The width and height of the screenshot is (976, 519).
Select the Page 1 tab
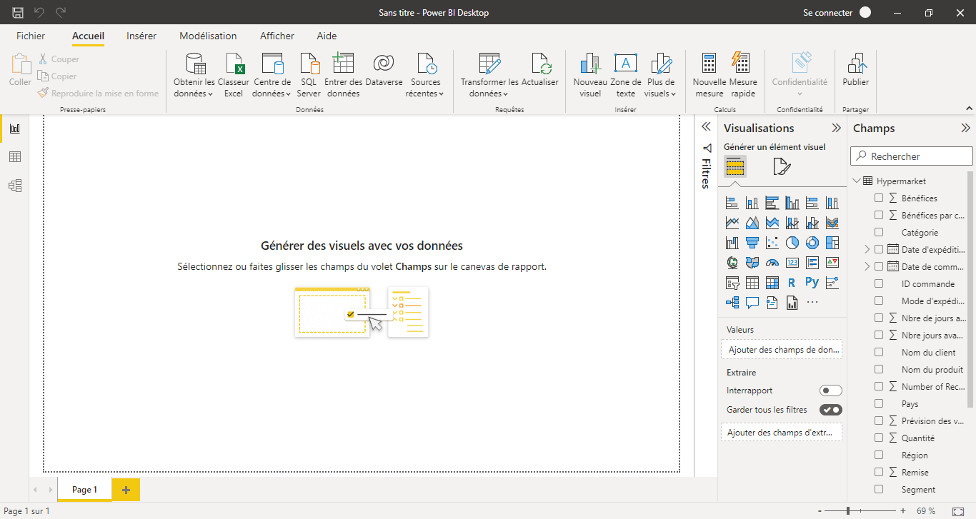84,490
